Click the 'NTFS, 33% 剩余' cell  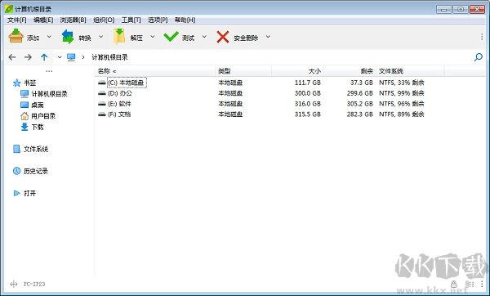[402, 83]
